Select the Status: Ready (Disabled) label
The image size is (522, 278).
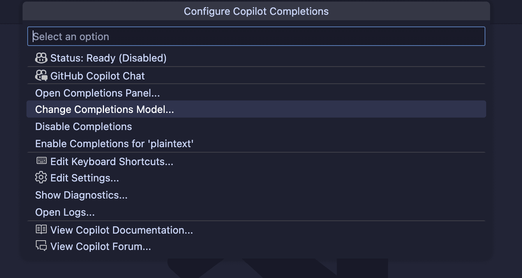pos(108,58)
